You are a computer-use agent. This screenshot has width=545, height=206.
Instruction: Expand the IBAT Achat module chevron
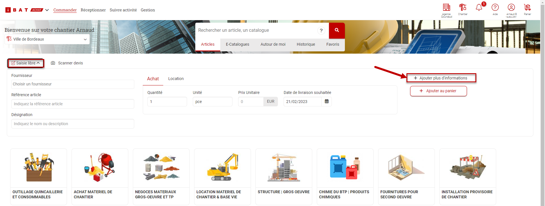click(47, 10)
